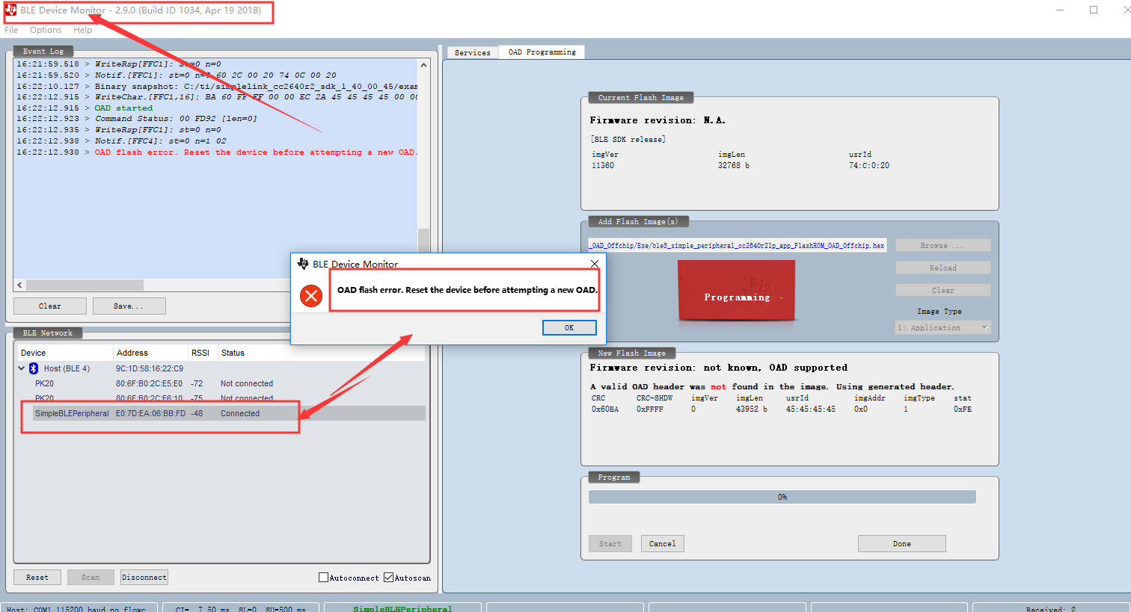Screen dimensions: 1131x612
Task: Toggle the Autoconnect checkbox
Action: point(324,578)
